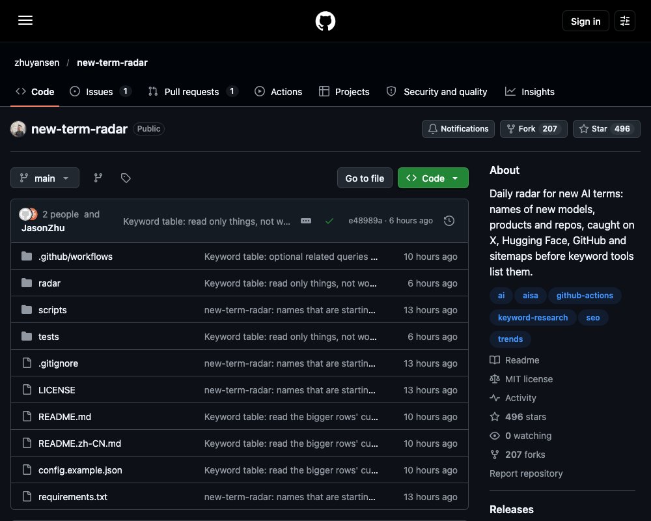
Task: Click the Notifications bell button
Action: (458, 129)
